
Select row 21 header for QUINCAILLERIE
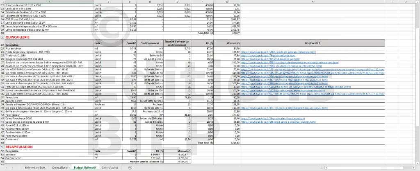tap(2, 37)
